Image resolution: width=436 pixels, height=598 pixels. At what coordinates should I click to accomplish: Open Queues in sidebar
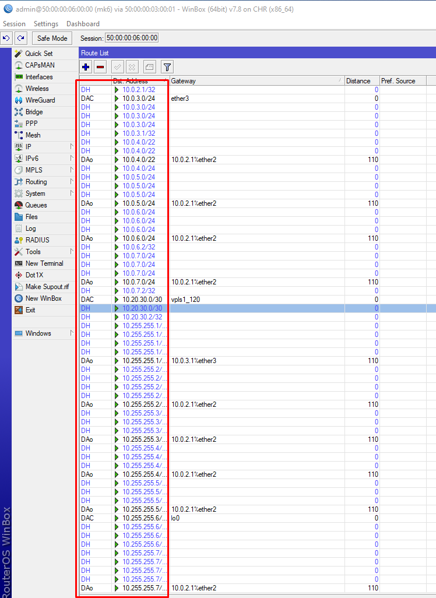click(x=44, y=205)
